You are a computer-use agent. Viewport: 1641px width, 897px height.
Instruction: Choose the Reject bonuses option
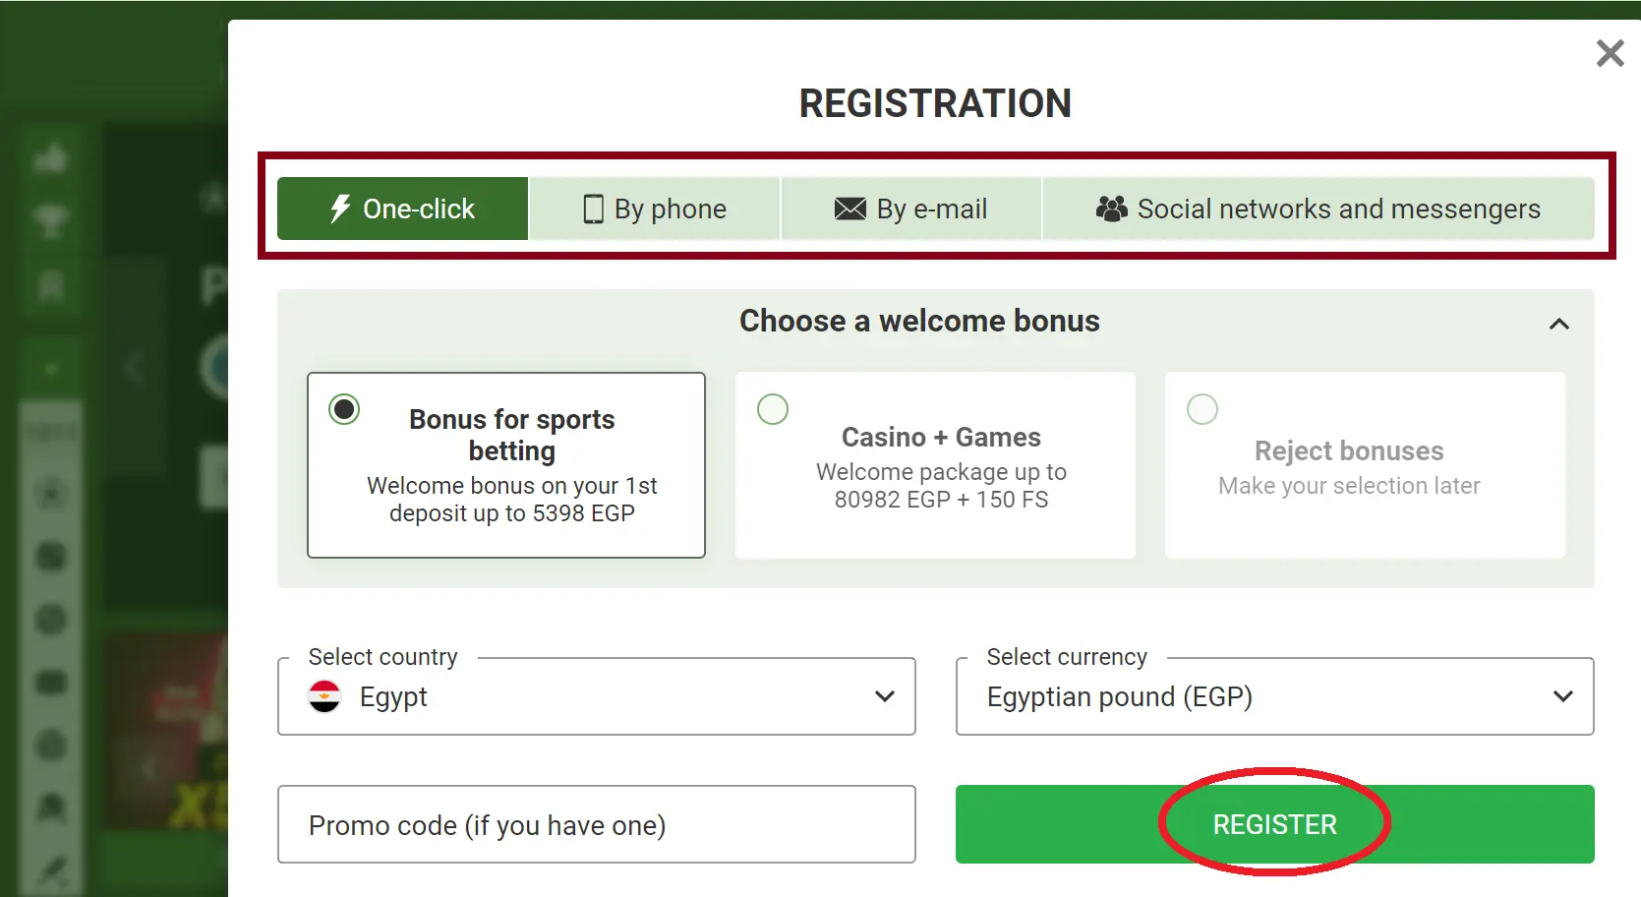[x=1201, y=409]
